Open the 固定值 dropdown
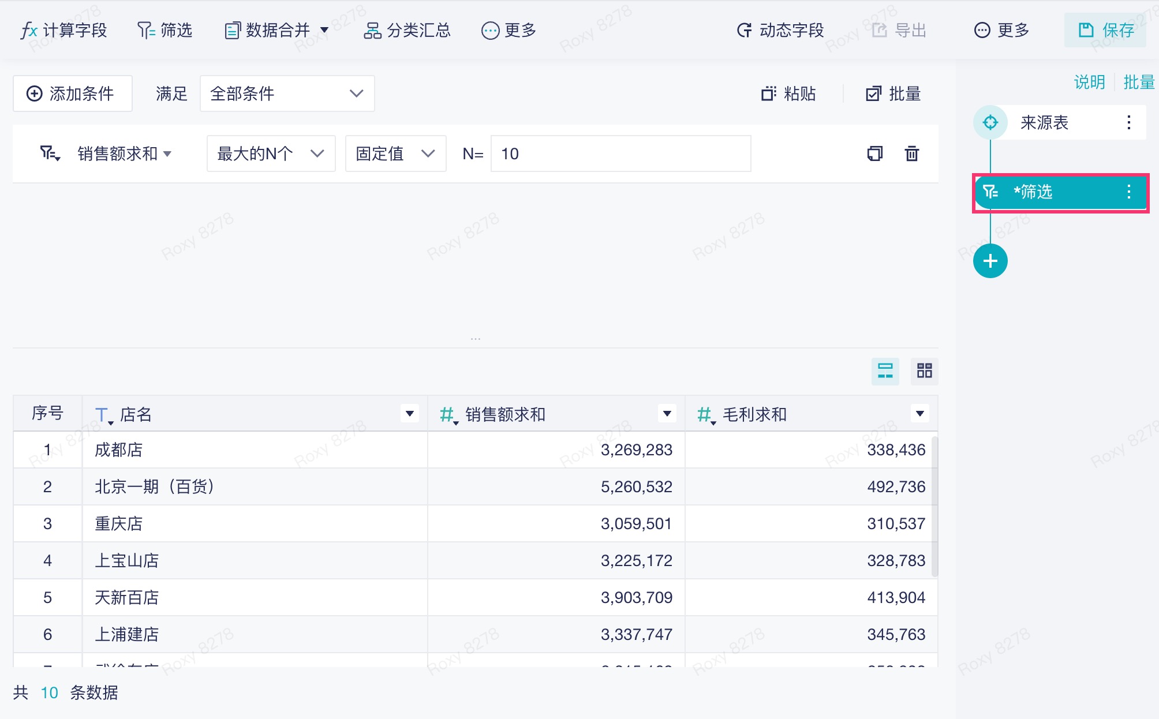This screenshot has height=719, width=1159. (395, 153)
